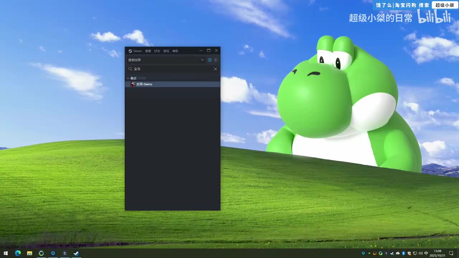This screenshot has width=459, height=258.
Task: Switch the 中 input method indicator
Action: coord(426,253)
